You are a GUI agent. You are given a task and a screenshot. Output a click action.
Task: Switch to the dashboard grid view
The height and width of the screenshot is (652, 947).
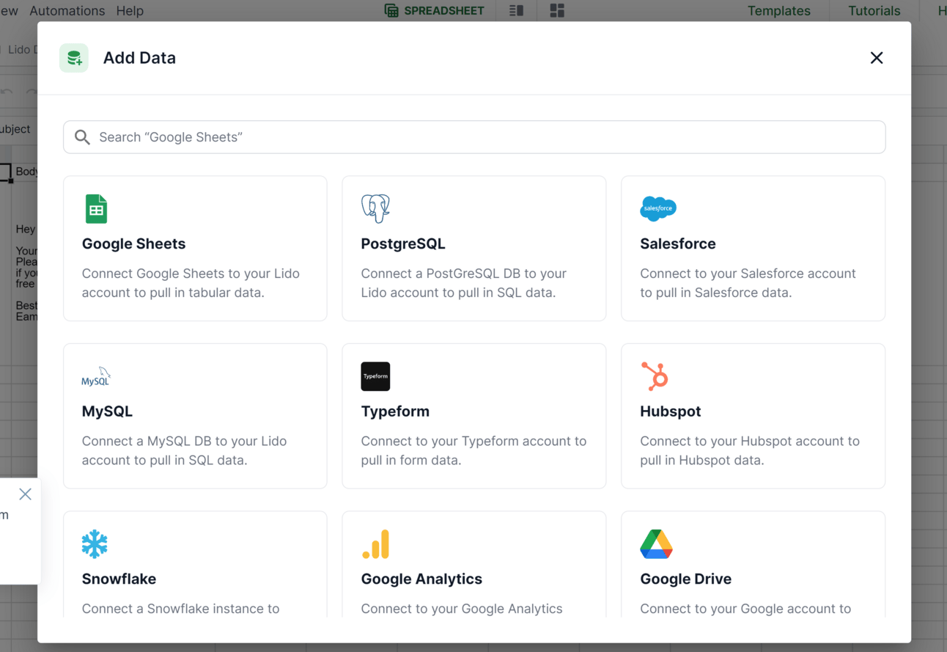tap(557, 11)
